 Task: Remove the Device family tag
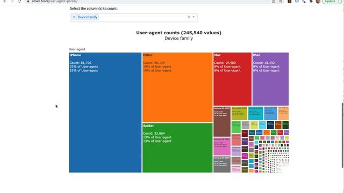pos(74,17)
